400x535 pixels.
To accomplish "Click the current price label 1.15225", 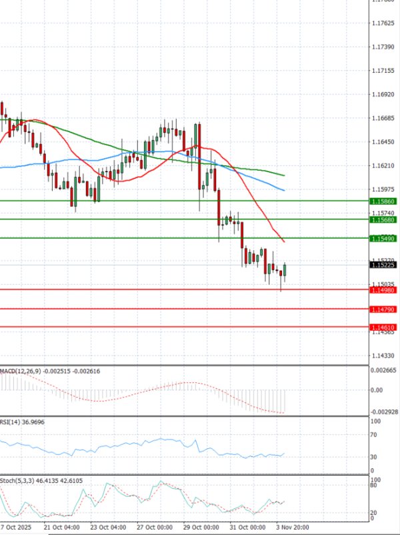I will tap(383, 265).
